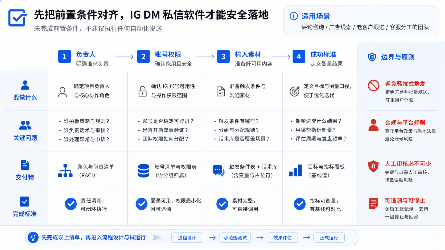Click the check circle beside 登录可用，权限最小化
The image size is (445, 250).
(x=142, y=204)
